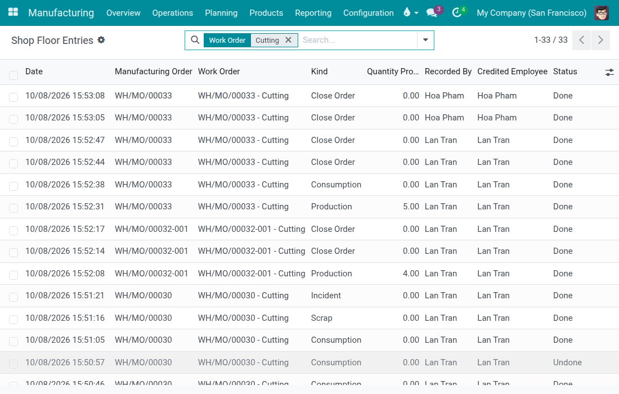619x394 pixels.
Task: Tick checkbox for 15:52:08 entry
Action: click(x=14, y=275)
